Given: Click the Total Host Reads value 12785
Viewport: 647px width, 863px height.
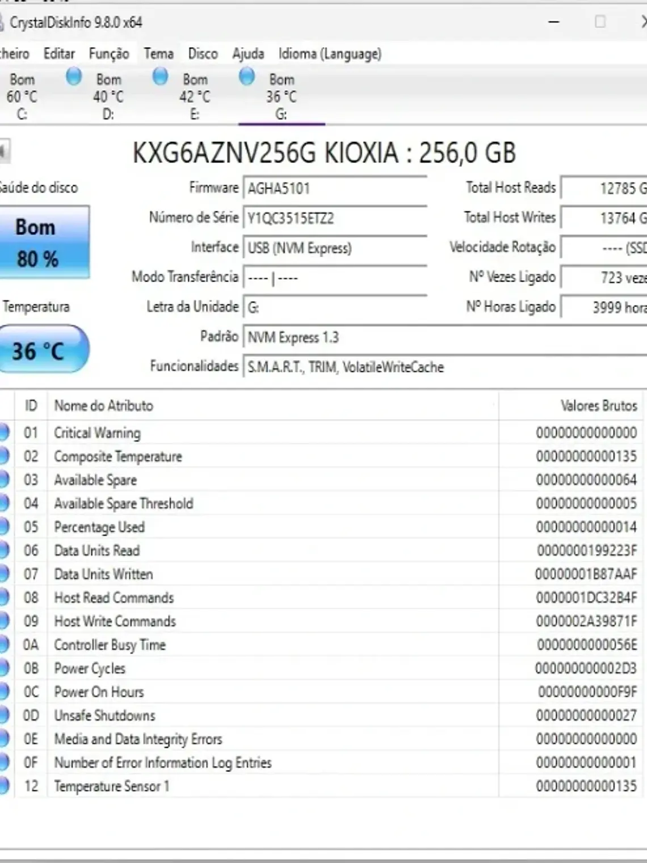Looking at the screenshot, I should 604,188.
